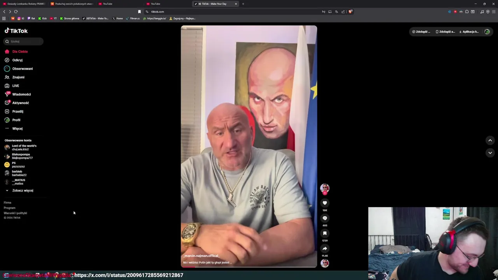Click the translate page icon

337,12
